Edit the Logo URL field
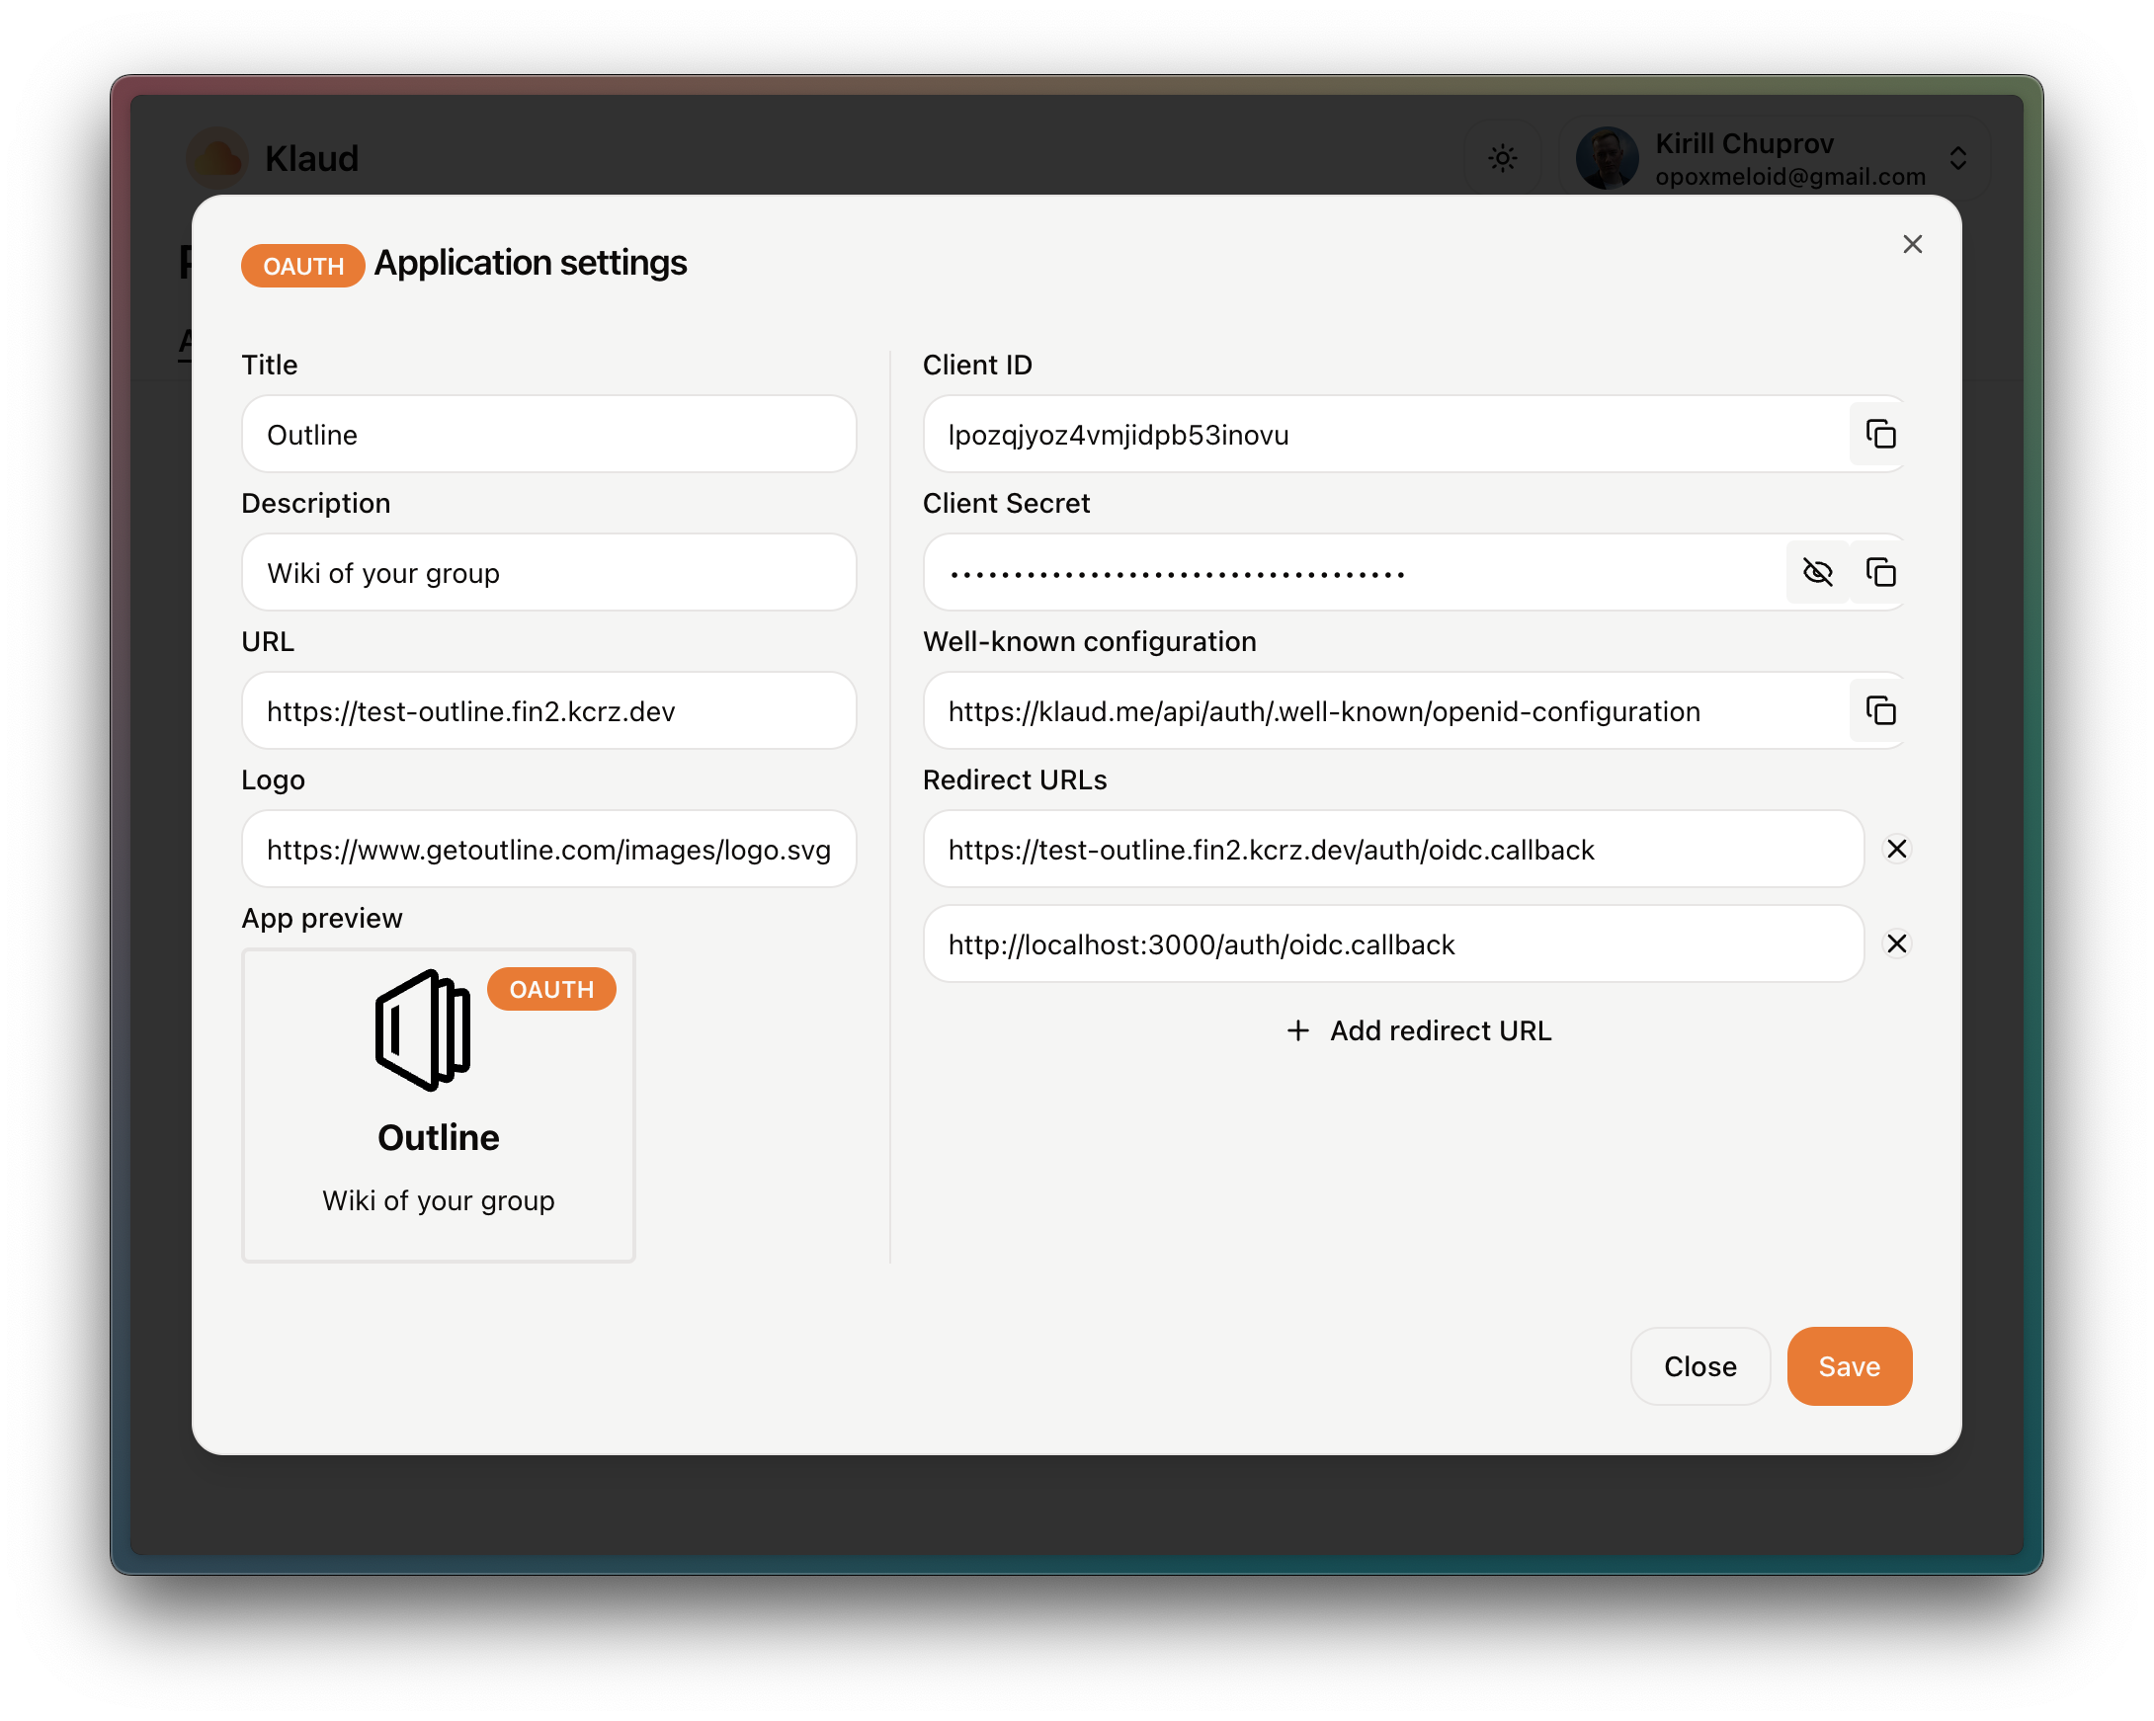This screenshot has width=2154, height=1721. point(548,849)
